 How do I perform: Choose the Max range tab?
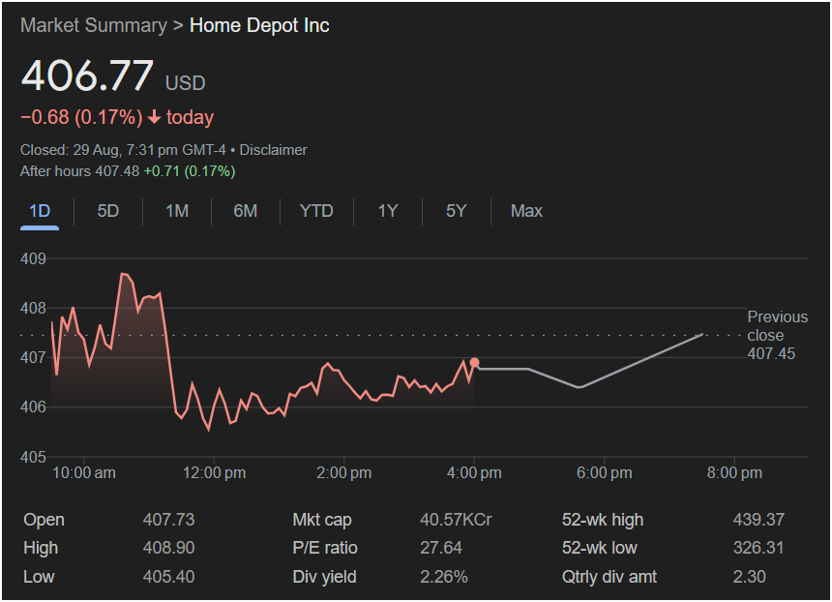click(x=526, y=211)
